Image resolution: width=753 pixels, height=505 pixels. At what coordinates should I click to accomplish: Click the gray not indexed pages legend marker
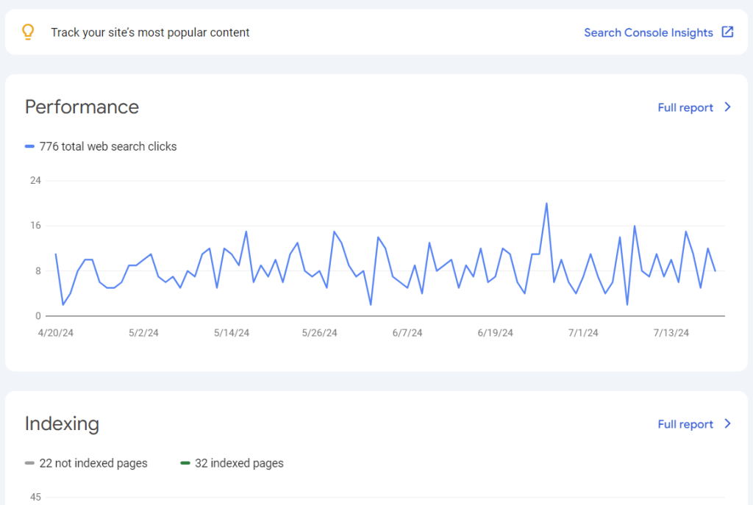[29, 463]
